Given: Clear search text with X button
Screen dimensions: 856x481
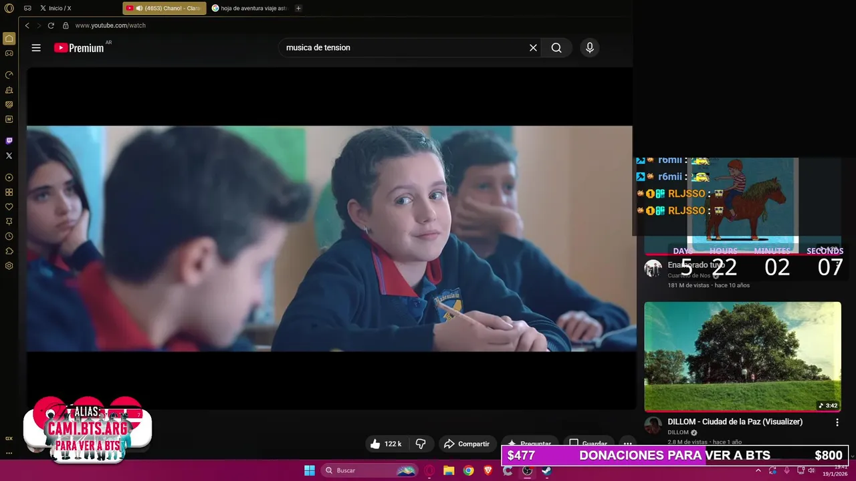Looking at the screenshot, I should [x=533, y=47].
